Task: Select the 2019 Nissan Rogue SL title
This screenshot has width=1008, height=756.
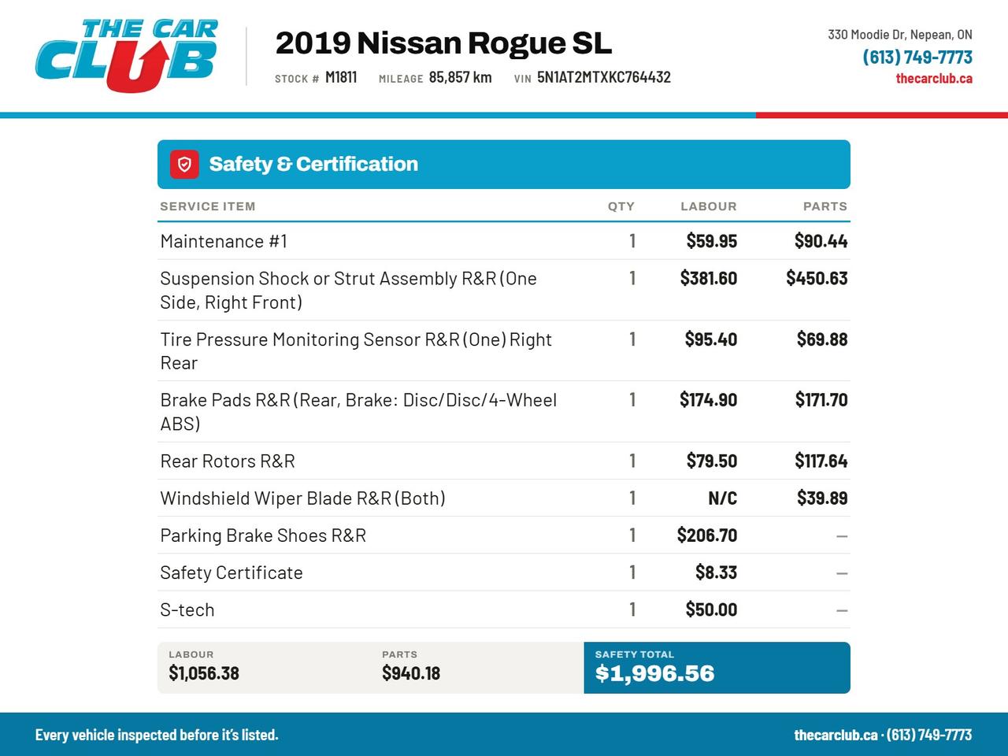Action: click(x=443, y=43)
